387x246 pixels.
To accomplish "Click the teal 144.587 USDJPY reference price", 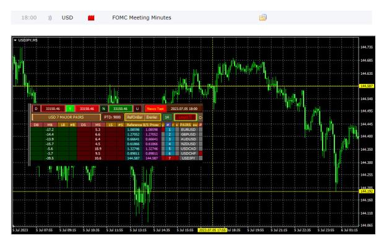I will click(x=134, y=158).
